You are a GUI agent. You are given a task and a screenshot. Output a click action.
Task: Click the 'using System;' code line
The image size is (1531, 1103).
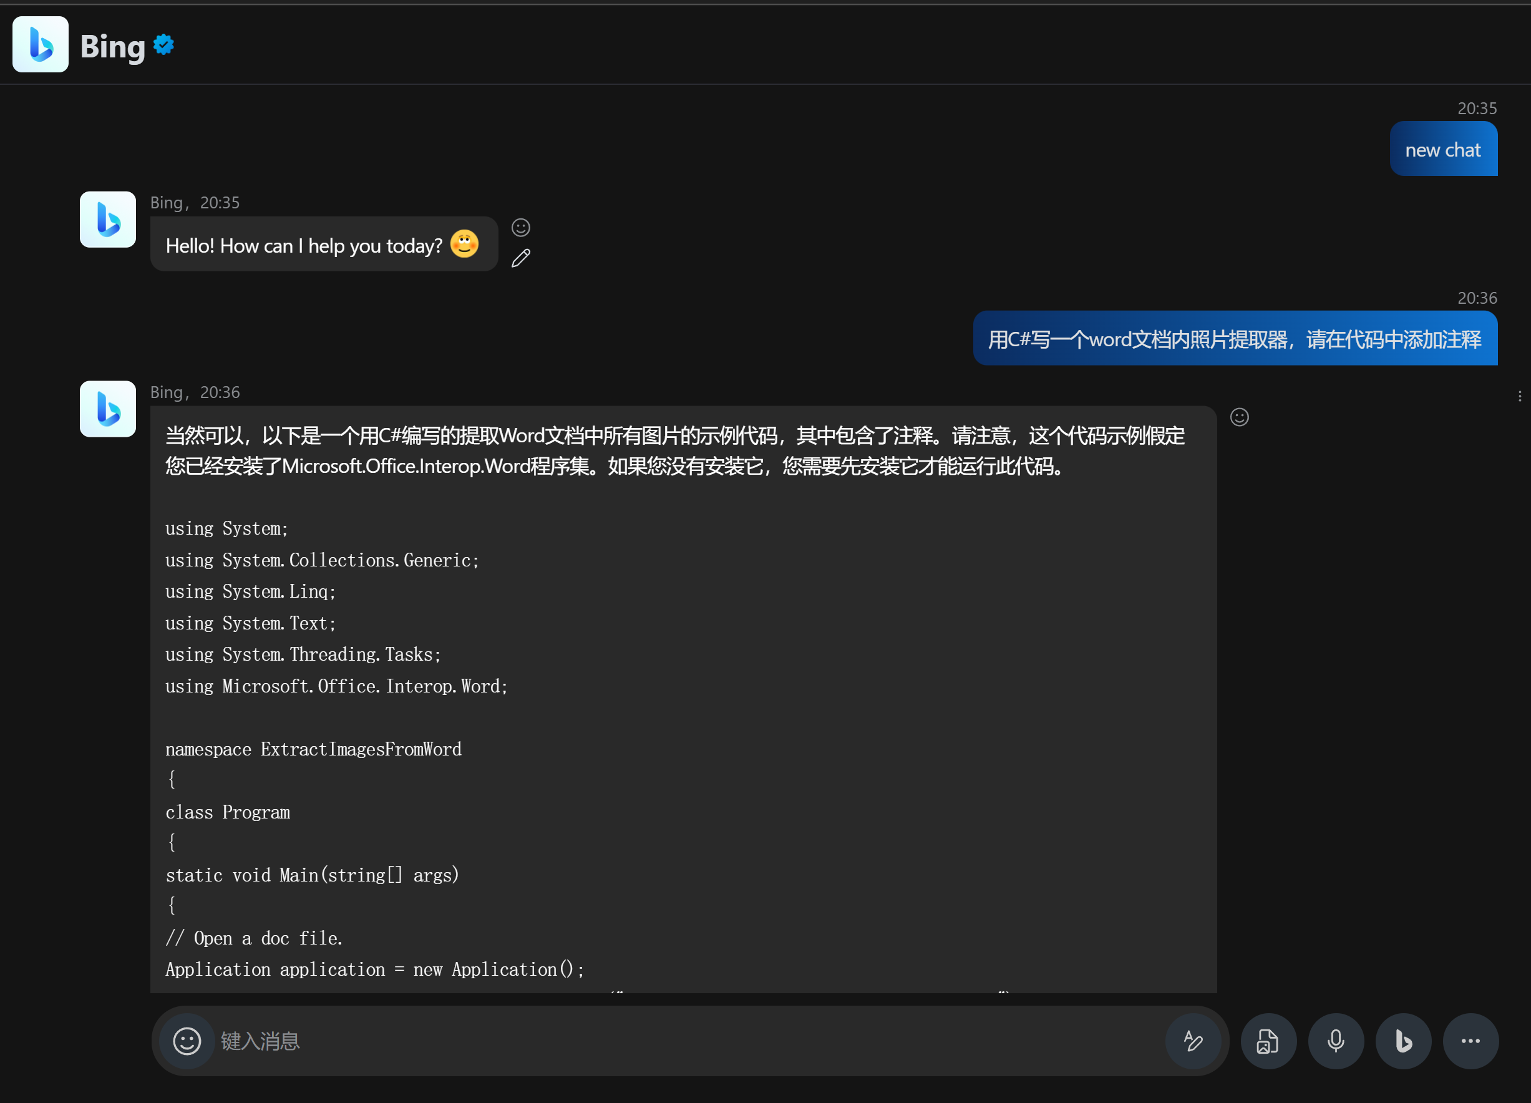(x=228, y=528)
